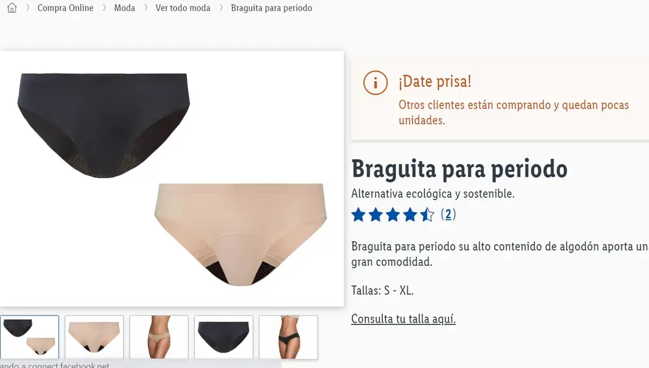Viewport: 649px width, 368px height.
Task: Select thumbnail of model wearing black brief
Action: (x=289, y=337)
